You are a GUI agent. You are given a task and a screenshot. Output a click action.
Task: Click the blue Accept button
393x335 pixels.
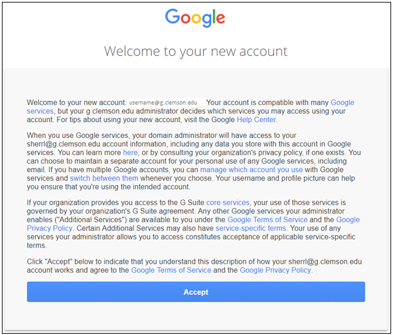point(196,292)
